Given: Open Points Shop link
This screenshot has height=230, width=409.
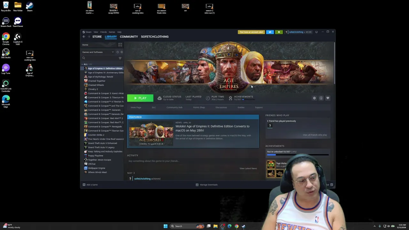Looking at the screenshot, I should [199, 107].
